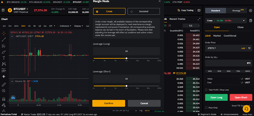Expand the 1M timeframe dropdown arrow
The width and height of the screenshot is (254, 116).
pos(54,26)
